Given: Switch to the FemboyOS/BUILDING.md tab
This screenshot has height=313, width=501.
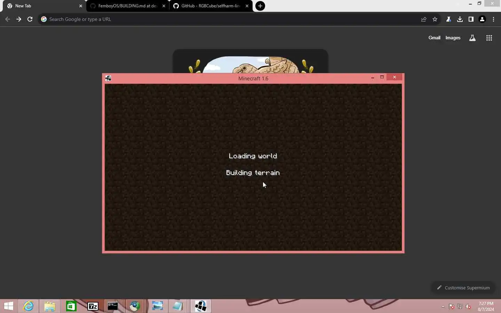Looking at the screenshot, I should [128, 6].
